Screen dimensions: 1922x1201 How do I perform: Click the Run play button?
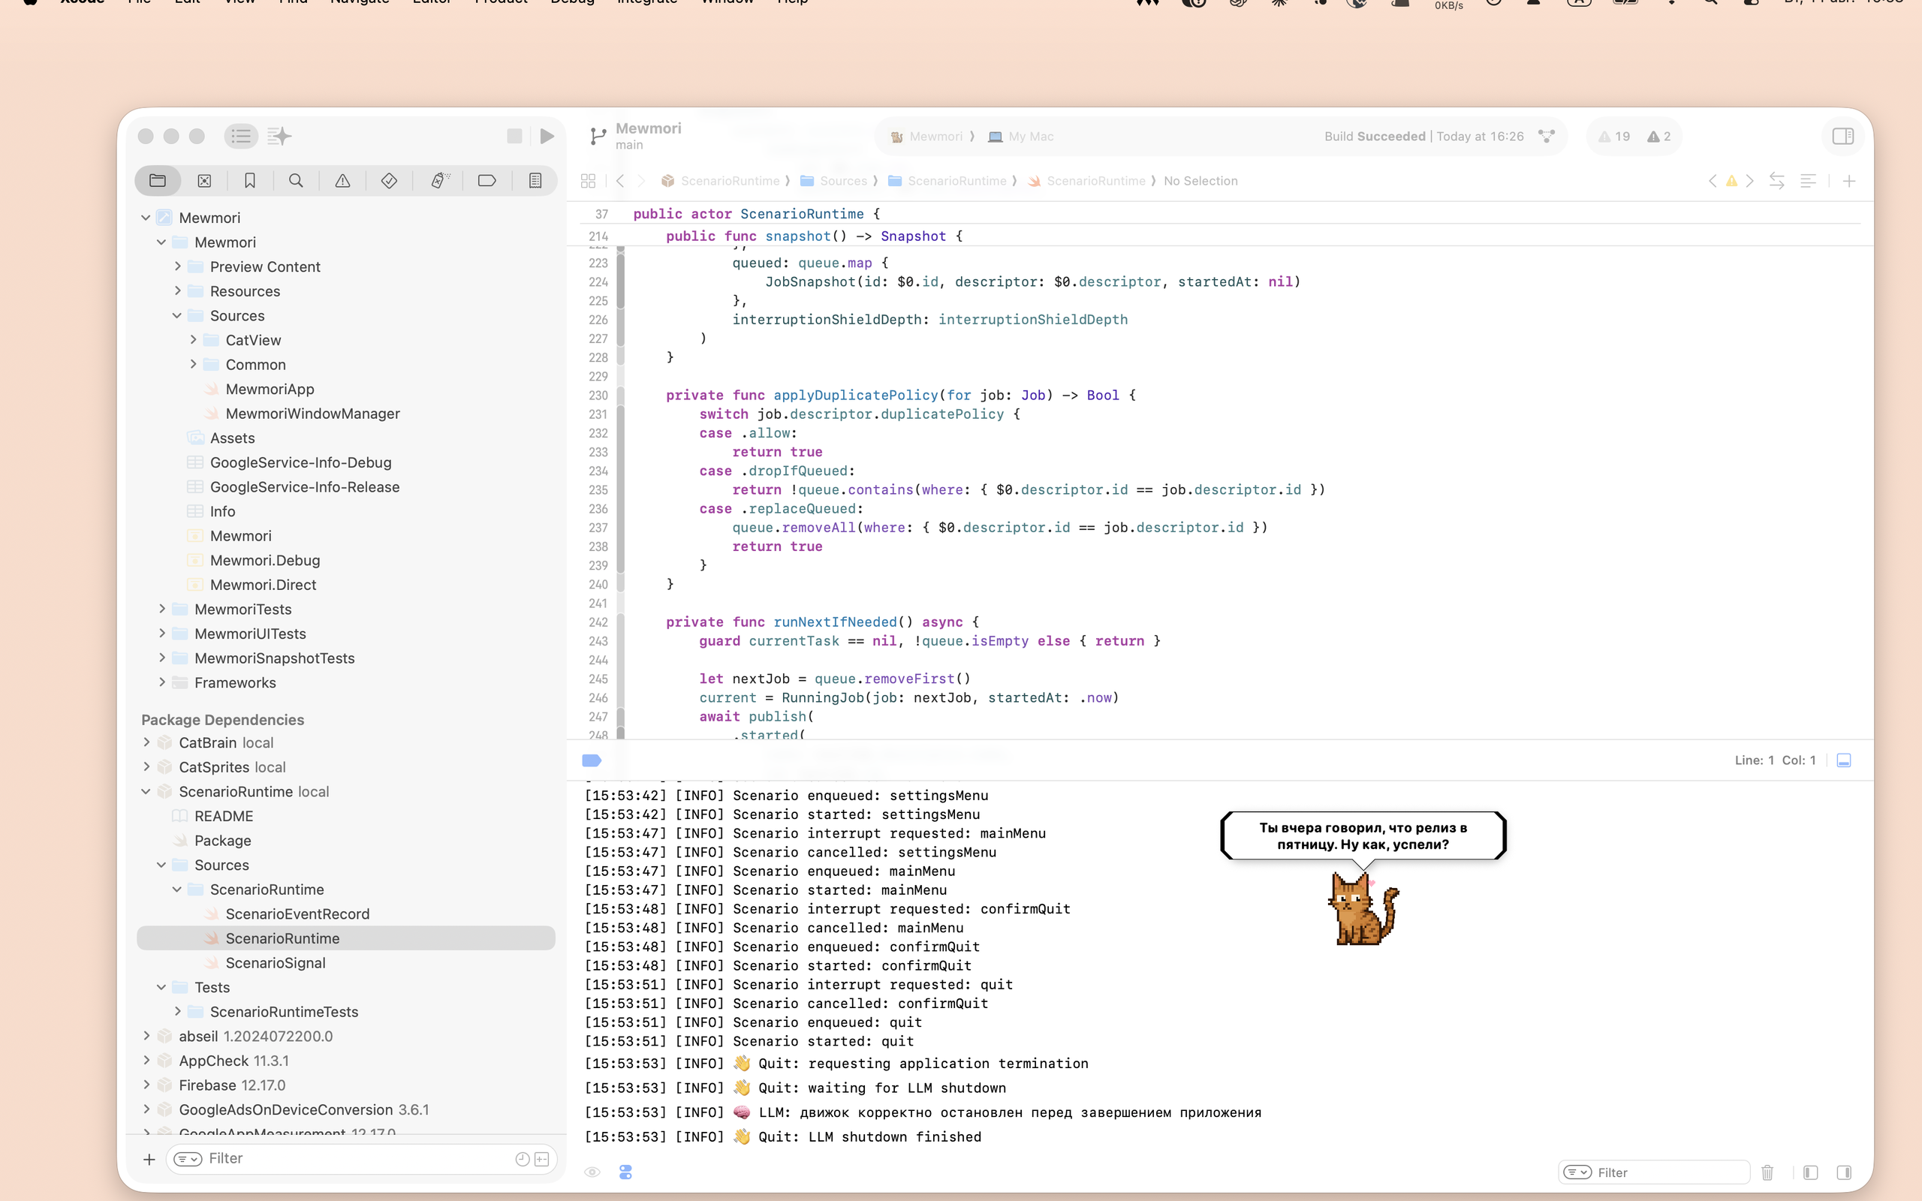[547, 136]
